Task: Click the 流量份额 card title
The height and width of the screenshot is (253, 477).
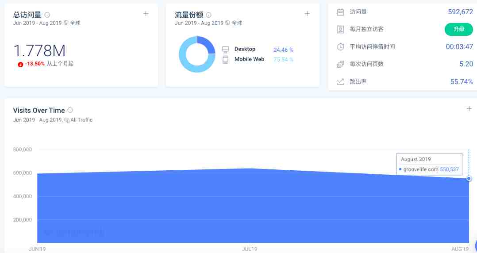Action: point(189,15)
